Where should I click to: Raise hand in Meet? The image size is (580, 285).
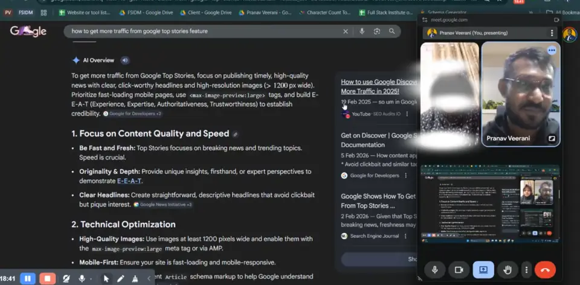[x=507, y=270]
